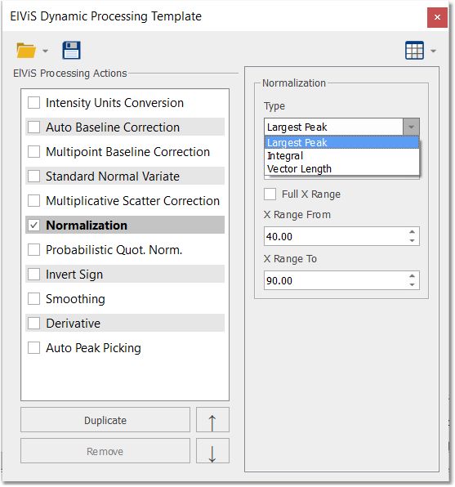Expand the open folder dropdown arrow
Image resolution: width=455 pixels, height=487 pixels.
[x=46, y=51]
